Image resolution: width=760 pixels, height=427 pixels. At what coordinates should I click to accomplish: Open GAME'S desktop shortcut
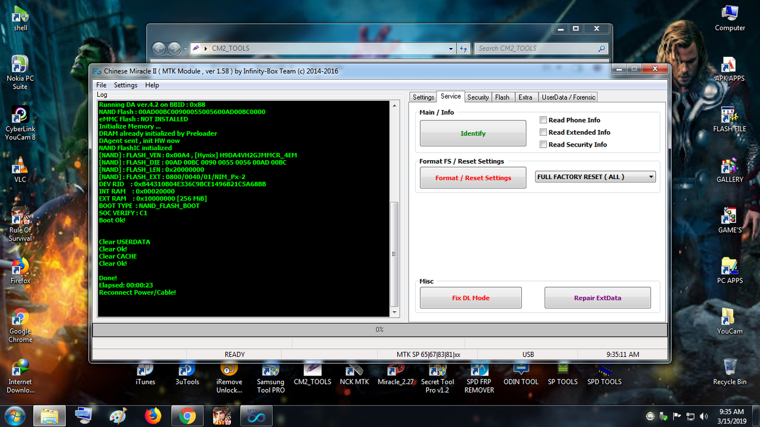point(730,219)
